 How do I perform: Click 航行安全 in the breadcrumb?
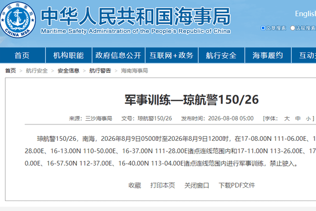37,71
